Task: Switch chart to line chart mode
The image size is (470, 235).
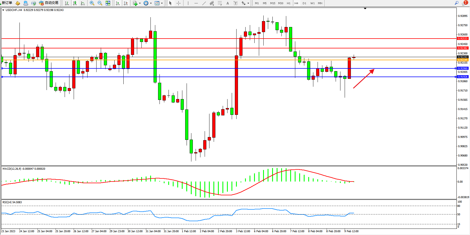Action: [83, 3]
